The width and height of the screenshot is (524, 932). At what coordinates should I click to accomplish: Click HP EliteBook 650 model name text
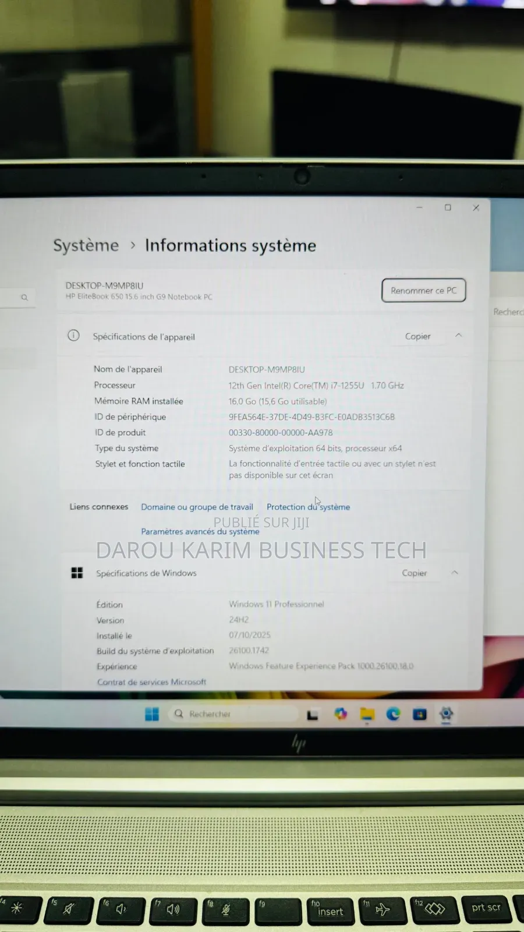(x=139, y=297)
